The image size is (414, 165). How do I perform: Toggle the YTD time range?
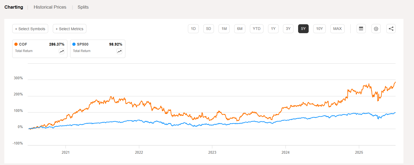point(256,29)
